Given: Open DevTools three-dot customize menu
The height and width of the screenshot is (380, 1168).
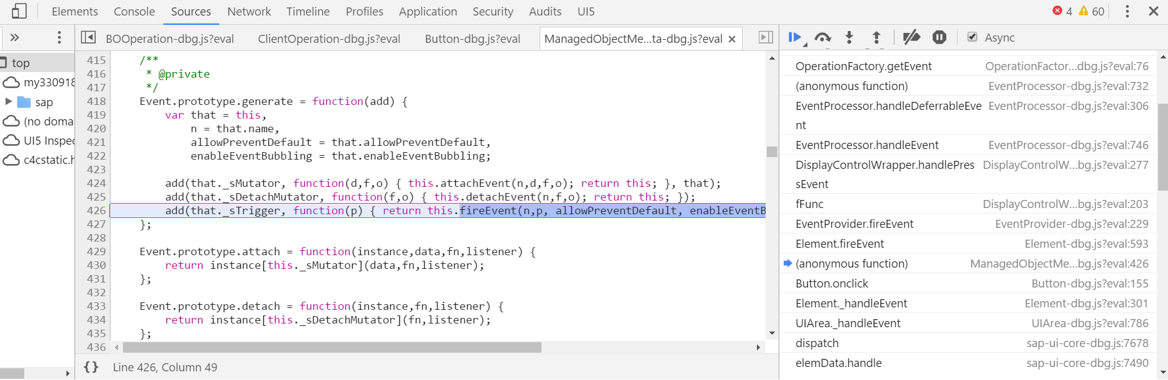Looking at the screenshot, I should (1127, 11).
